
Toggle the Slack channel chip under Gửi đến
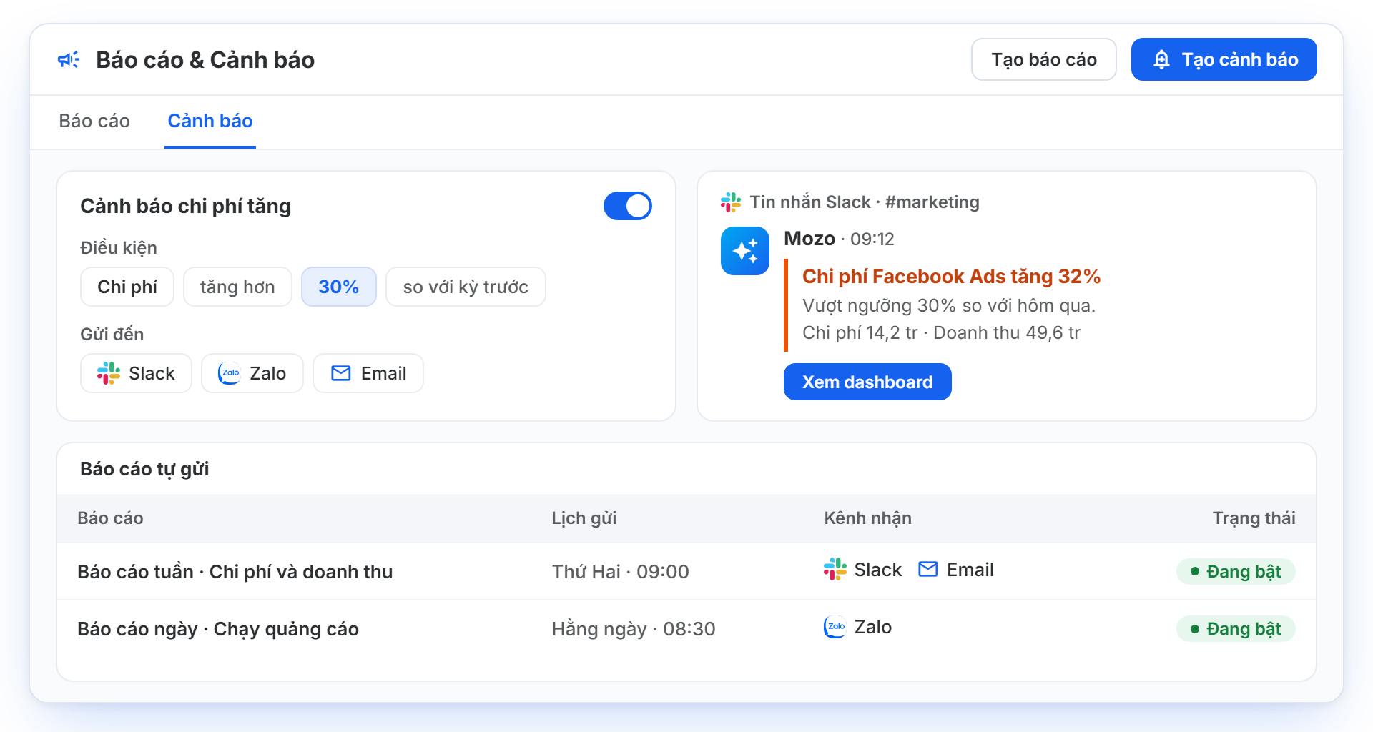pyautogui.click(x=136, y=373)
